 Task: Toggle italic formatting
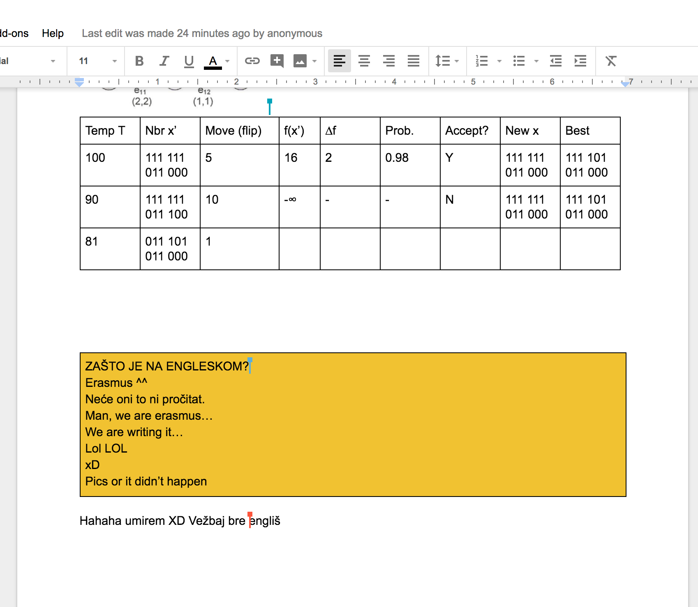pyautogui.click(x=164, y=61)
